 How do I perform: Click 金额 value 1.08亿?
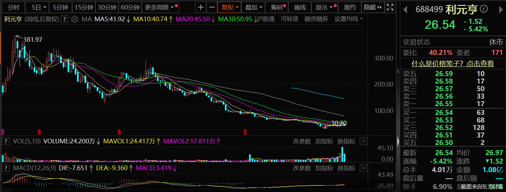[x=492, y=170]
